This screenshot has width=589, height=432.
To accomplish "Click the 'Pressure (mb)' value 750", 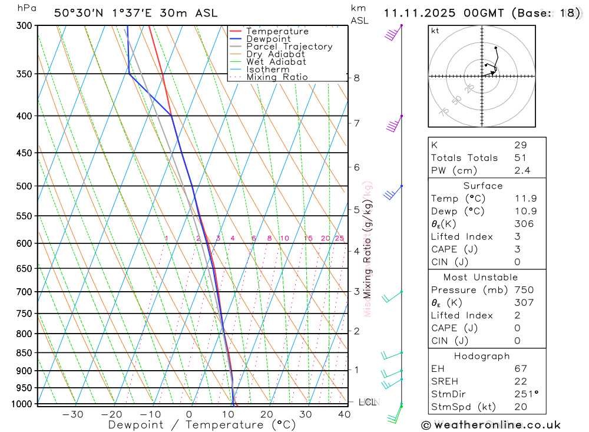I will pyautogui.click(x=524, y=290).
